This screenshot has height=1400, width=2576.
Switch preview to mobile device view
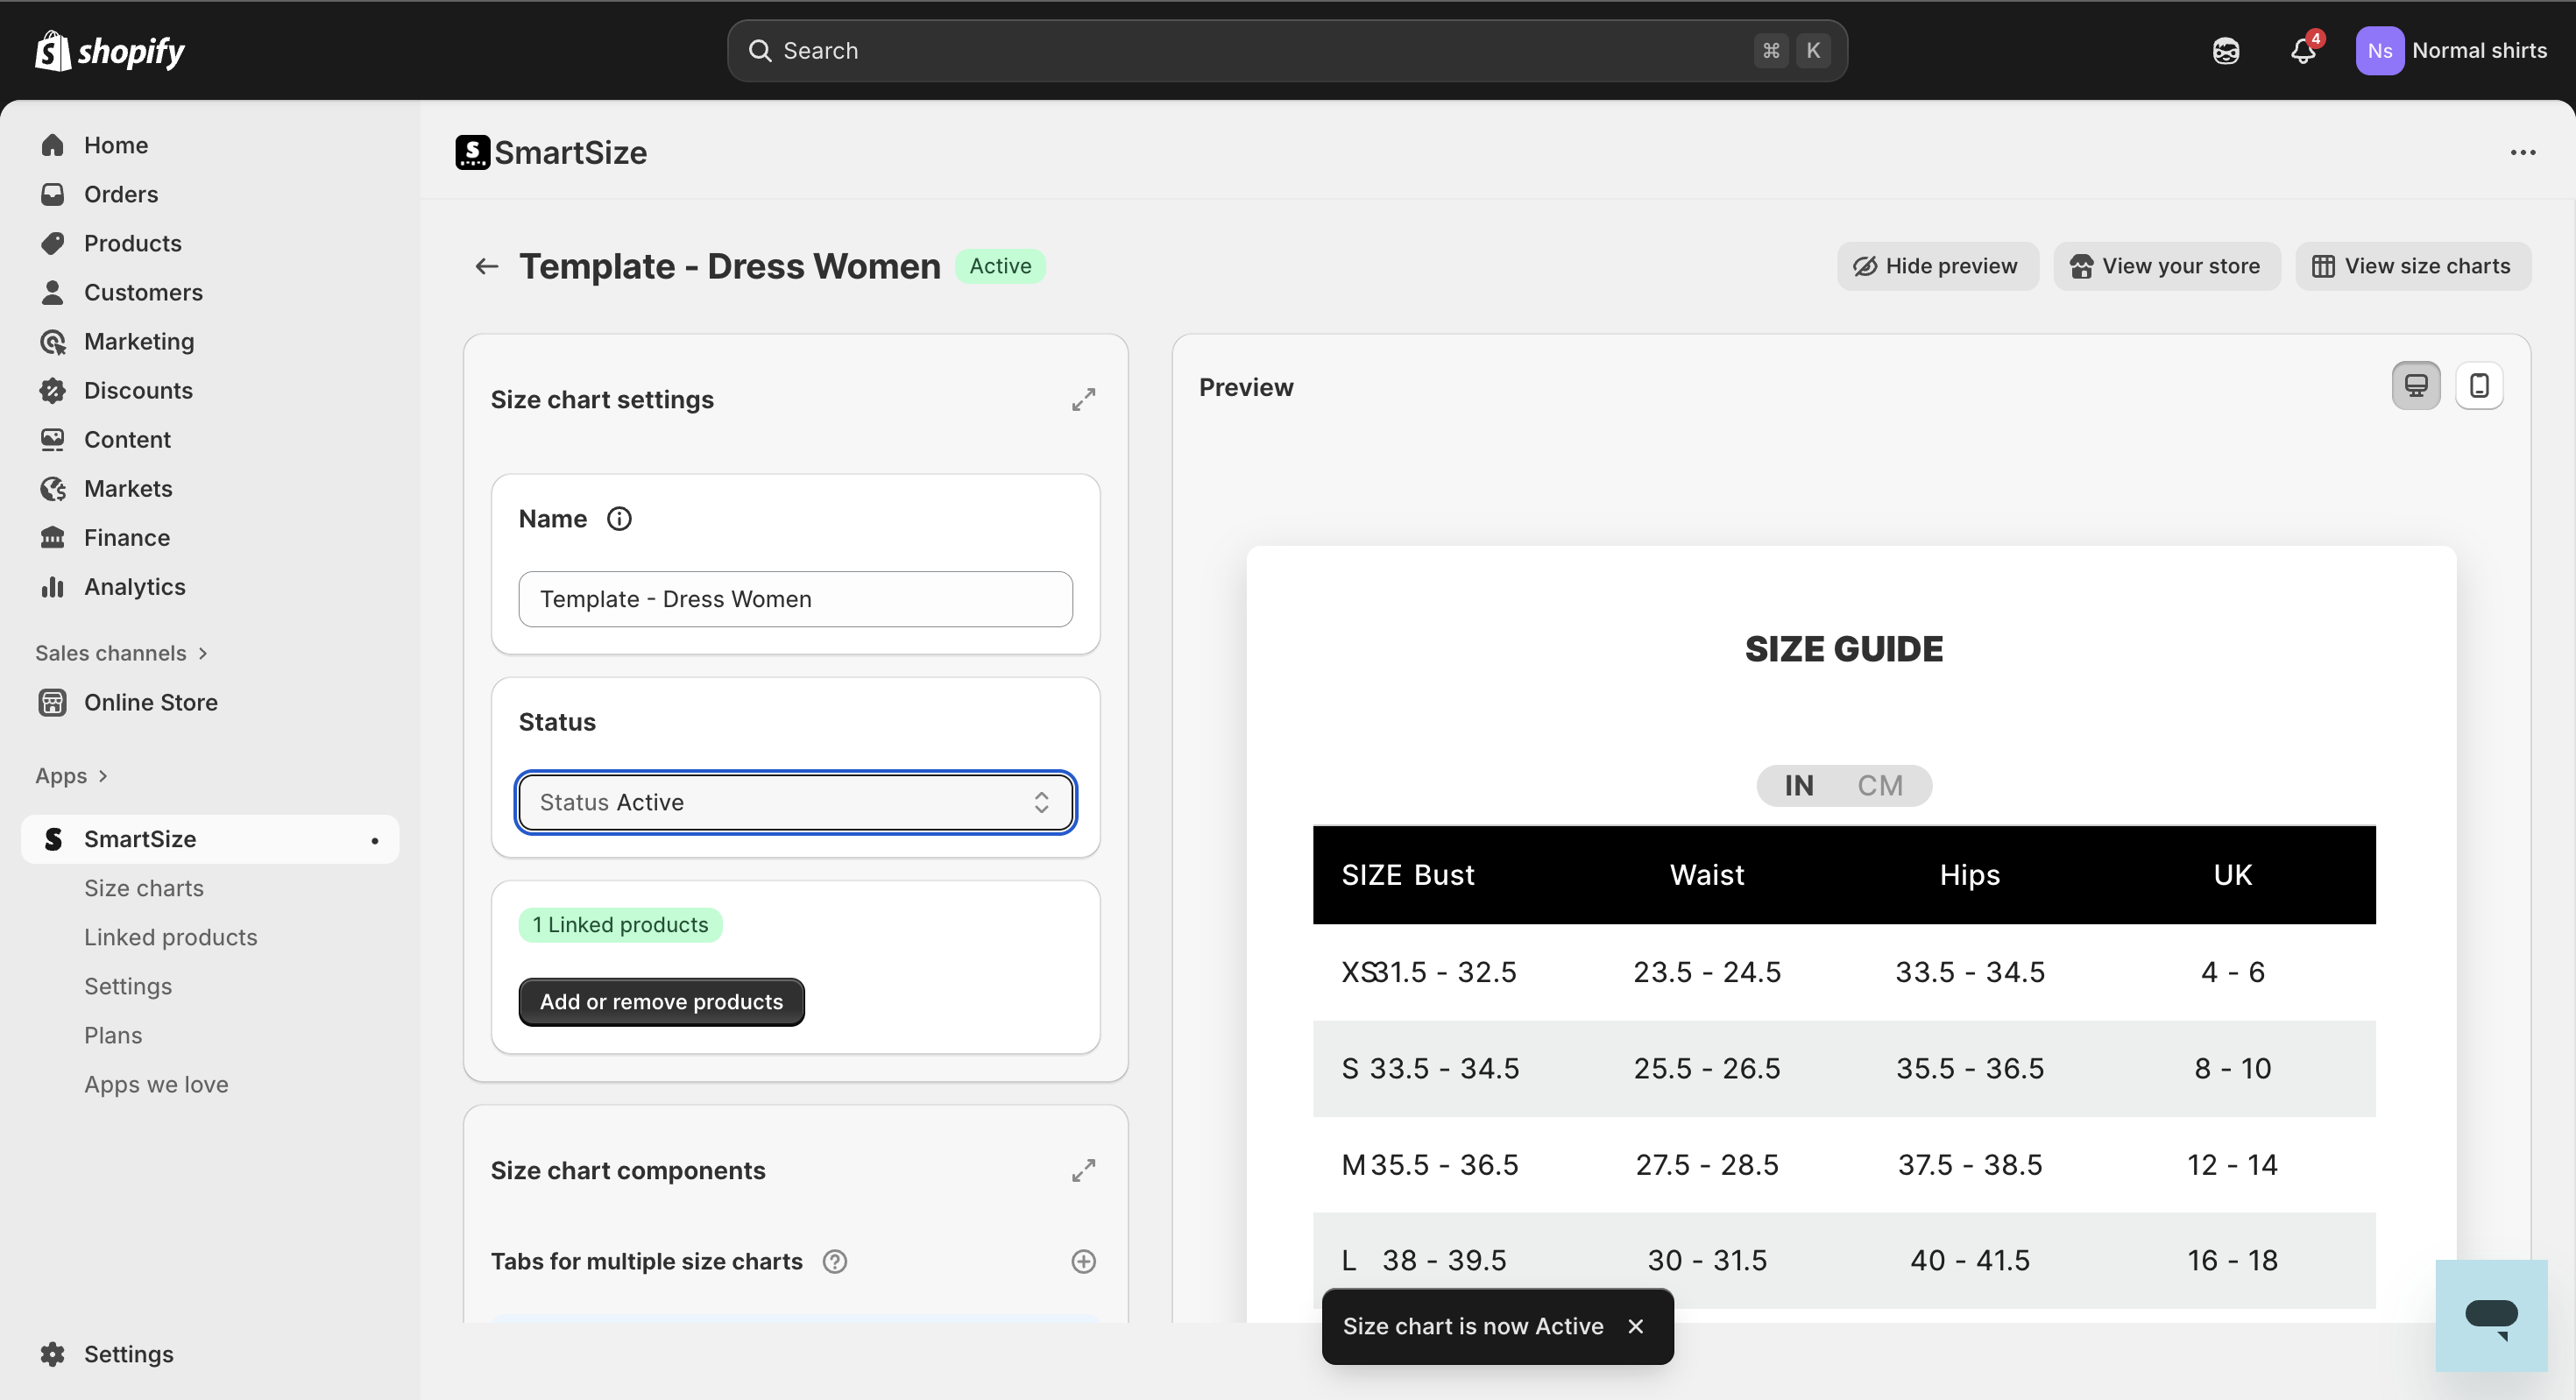[x=2478, y=386]
